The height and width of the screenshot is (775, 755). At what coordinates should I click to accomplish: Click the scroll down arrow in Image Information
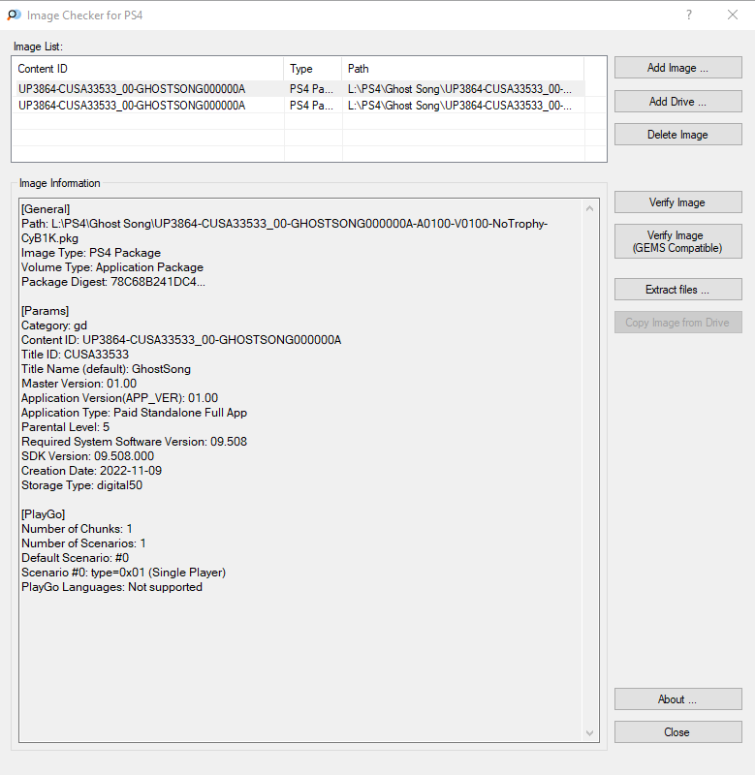click(589, 733)
